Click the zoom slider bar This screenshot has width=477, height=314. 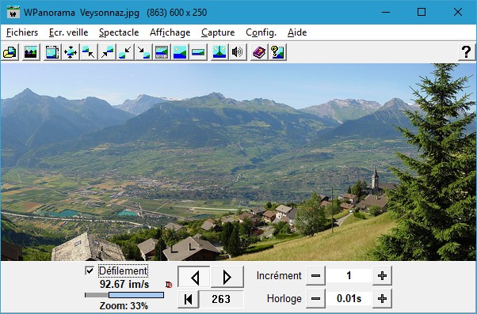(124, 295)
